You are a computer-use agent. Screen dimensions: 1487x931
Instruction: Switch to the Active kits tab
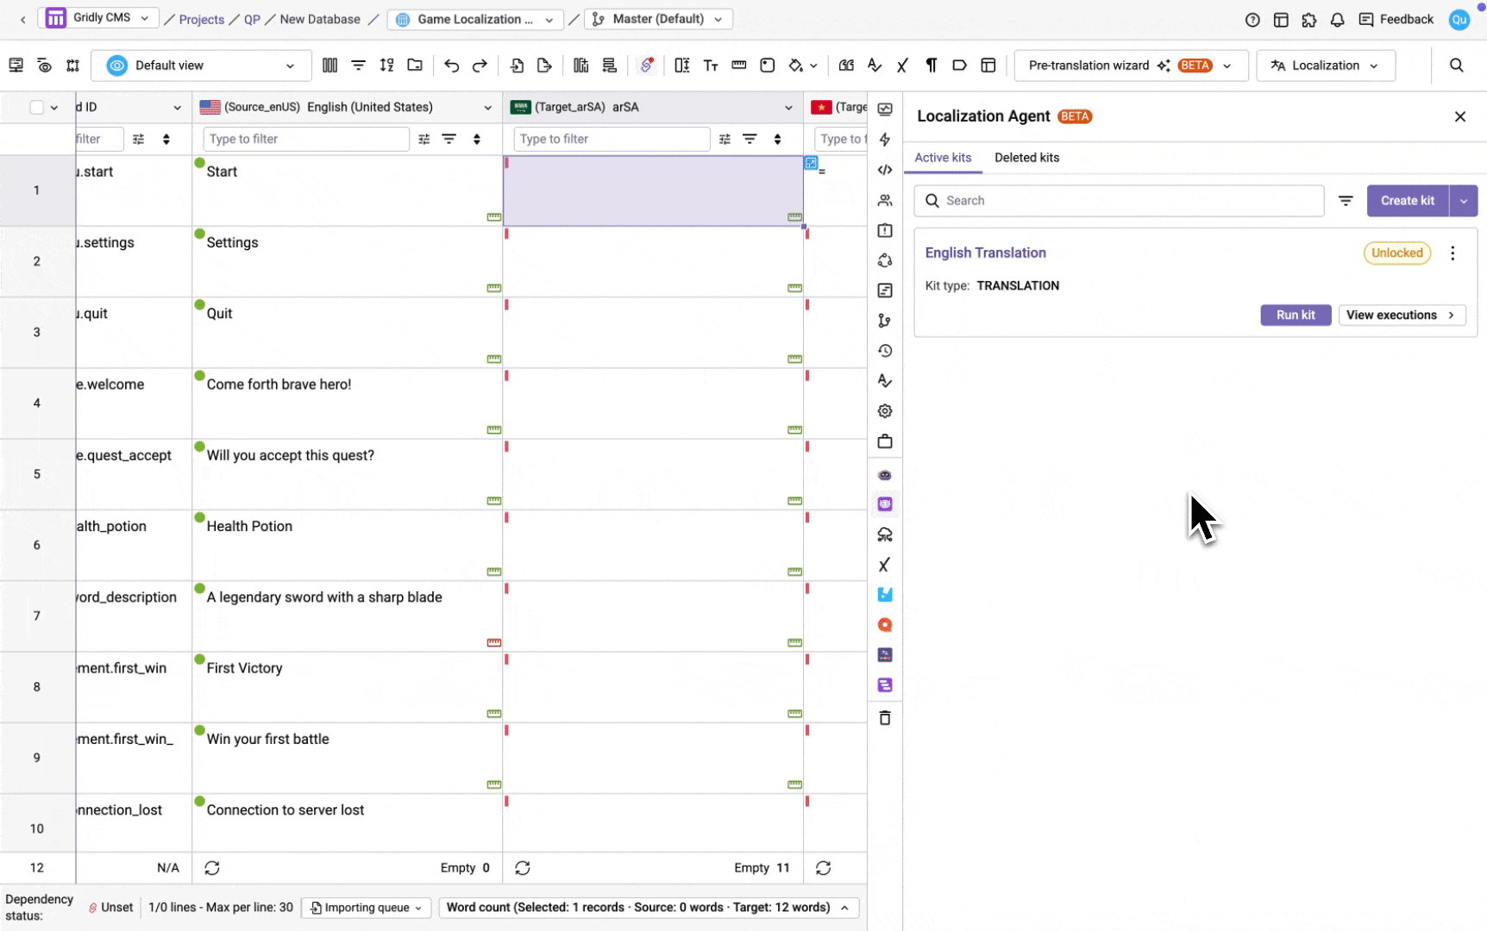point(943,158)
